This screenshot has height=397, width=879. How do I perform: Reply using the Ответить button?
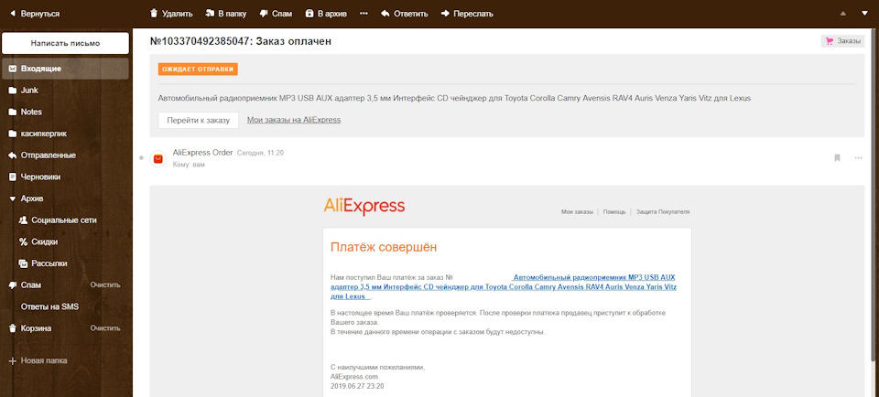pos(404,14)
